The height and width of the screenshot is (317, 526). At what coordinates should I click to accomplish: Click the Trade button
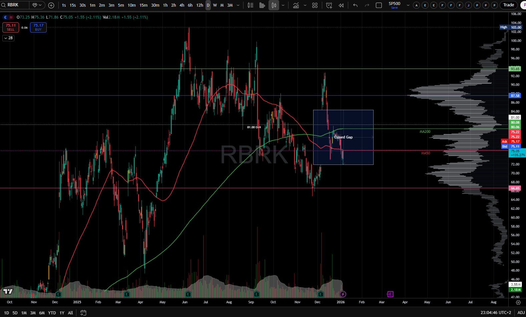pyautogui.click(x=508, y=5)
